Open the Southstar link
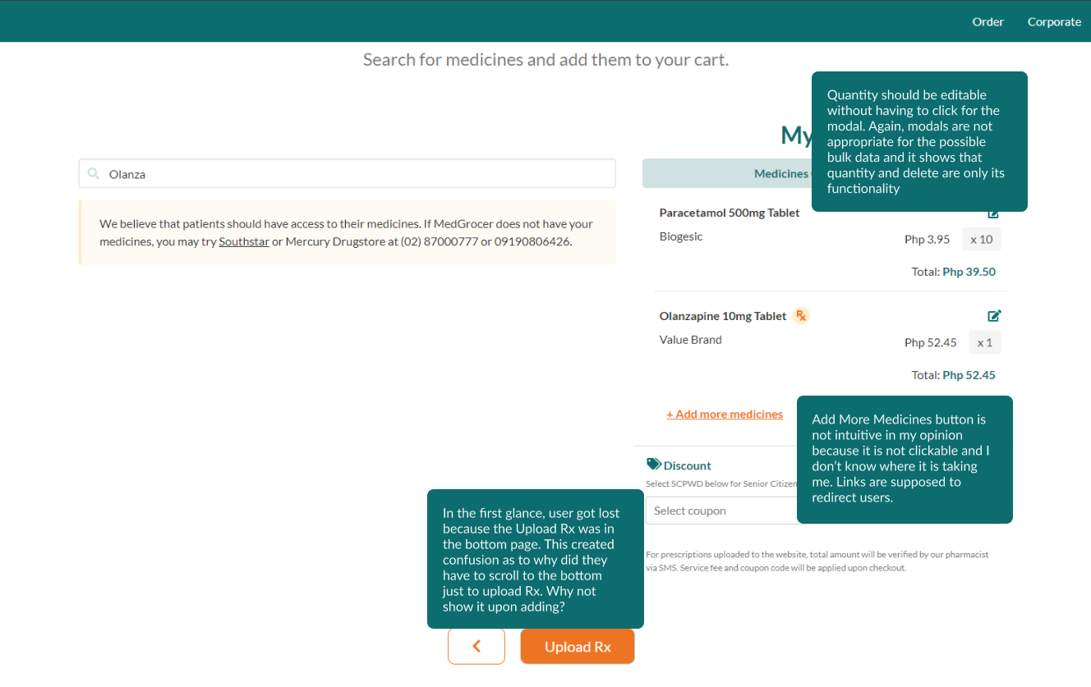 click(x=244, y=242)
